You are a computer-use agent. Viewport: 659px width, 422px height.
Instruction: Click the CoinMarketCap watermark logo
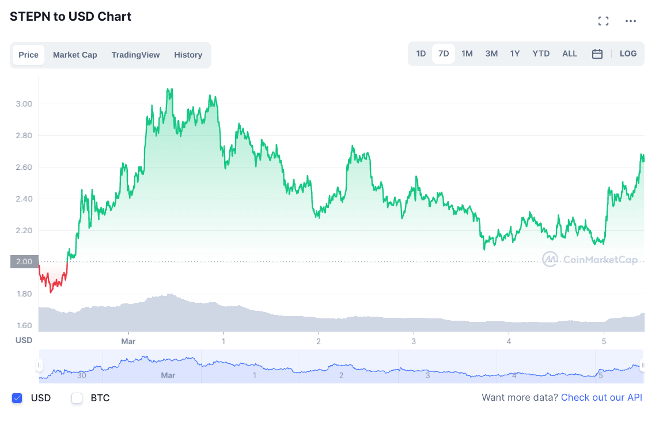tap(590, 260)
